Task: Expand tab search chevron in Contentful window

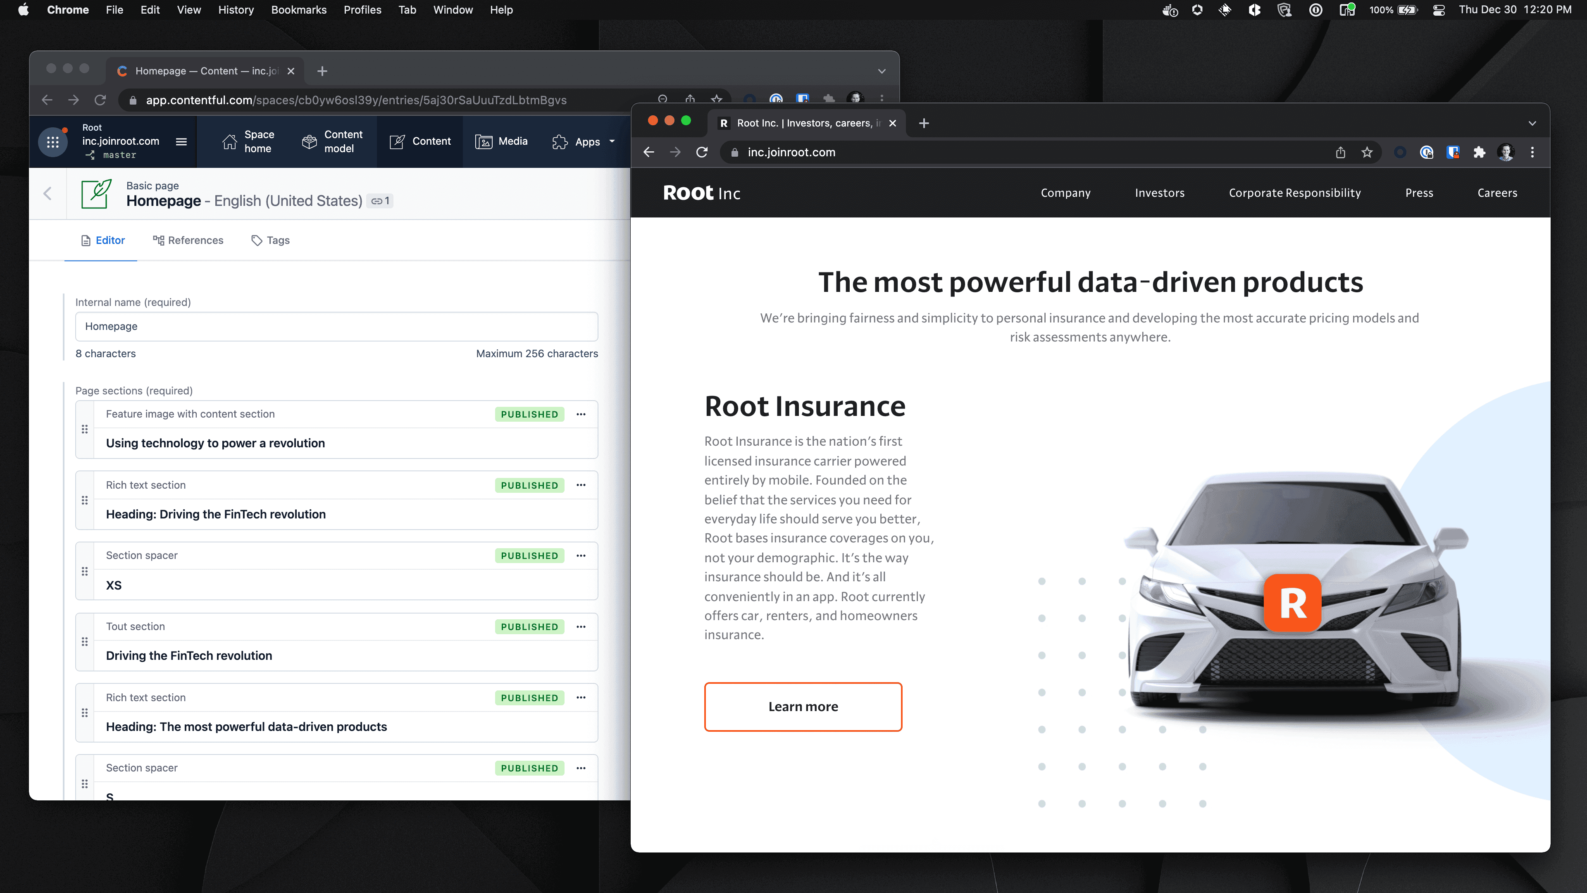Action: (882, 71)
